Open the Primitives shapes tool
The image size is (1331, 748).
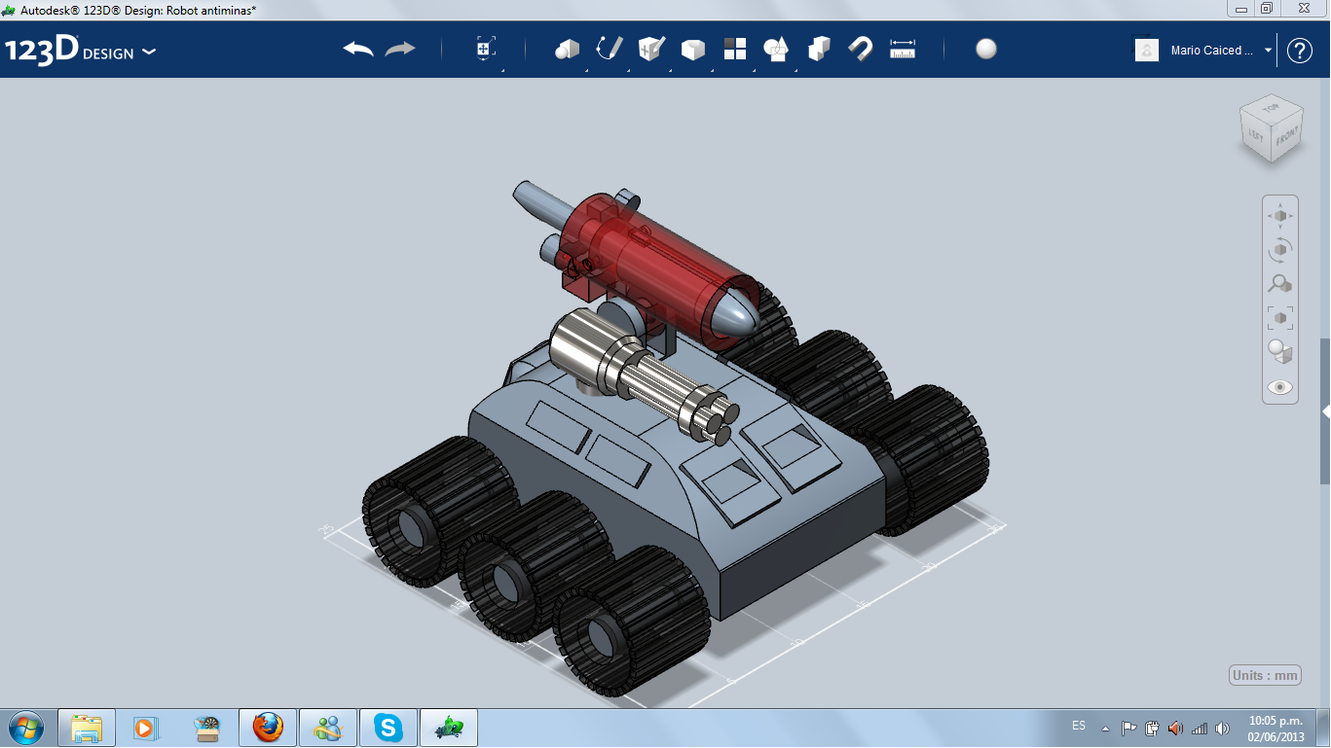pyautogui.click(x=567, y=49)
